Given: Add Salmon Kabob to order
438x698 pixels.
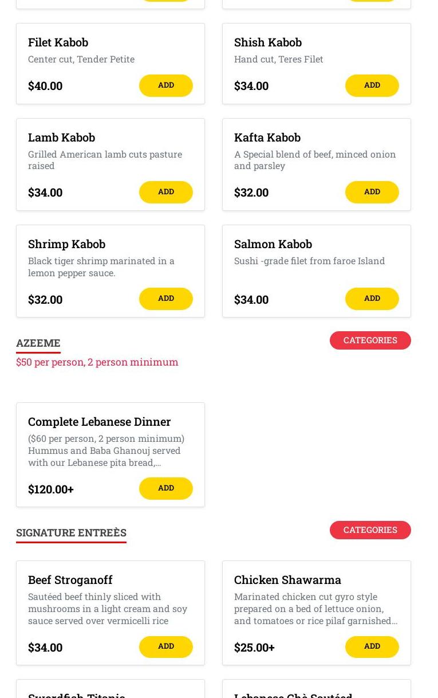Looking at the screenshot, I should [x=372, y=299].
